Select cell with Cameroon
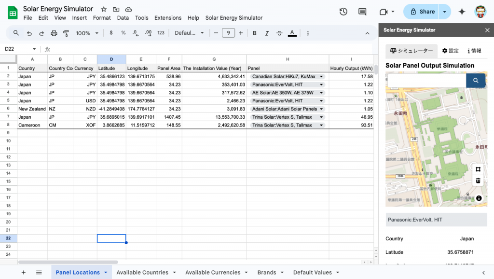The height and width of the screenshot is (279, 494). pos(32,125)
